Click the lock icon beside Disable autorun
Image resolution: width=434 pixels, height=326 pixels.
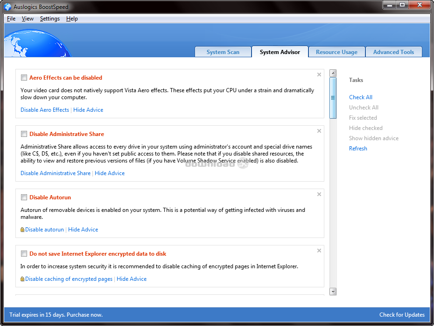coord(22,230)
